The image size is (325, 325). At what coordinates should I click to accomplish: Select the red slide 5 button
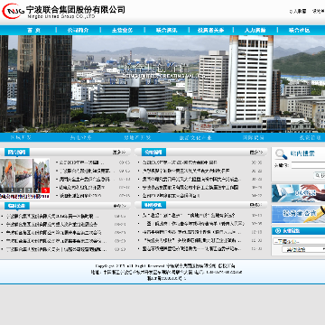tap(45, 190)
